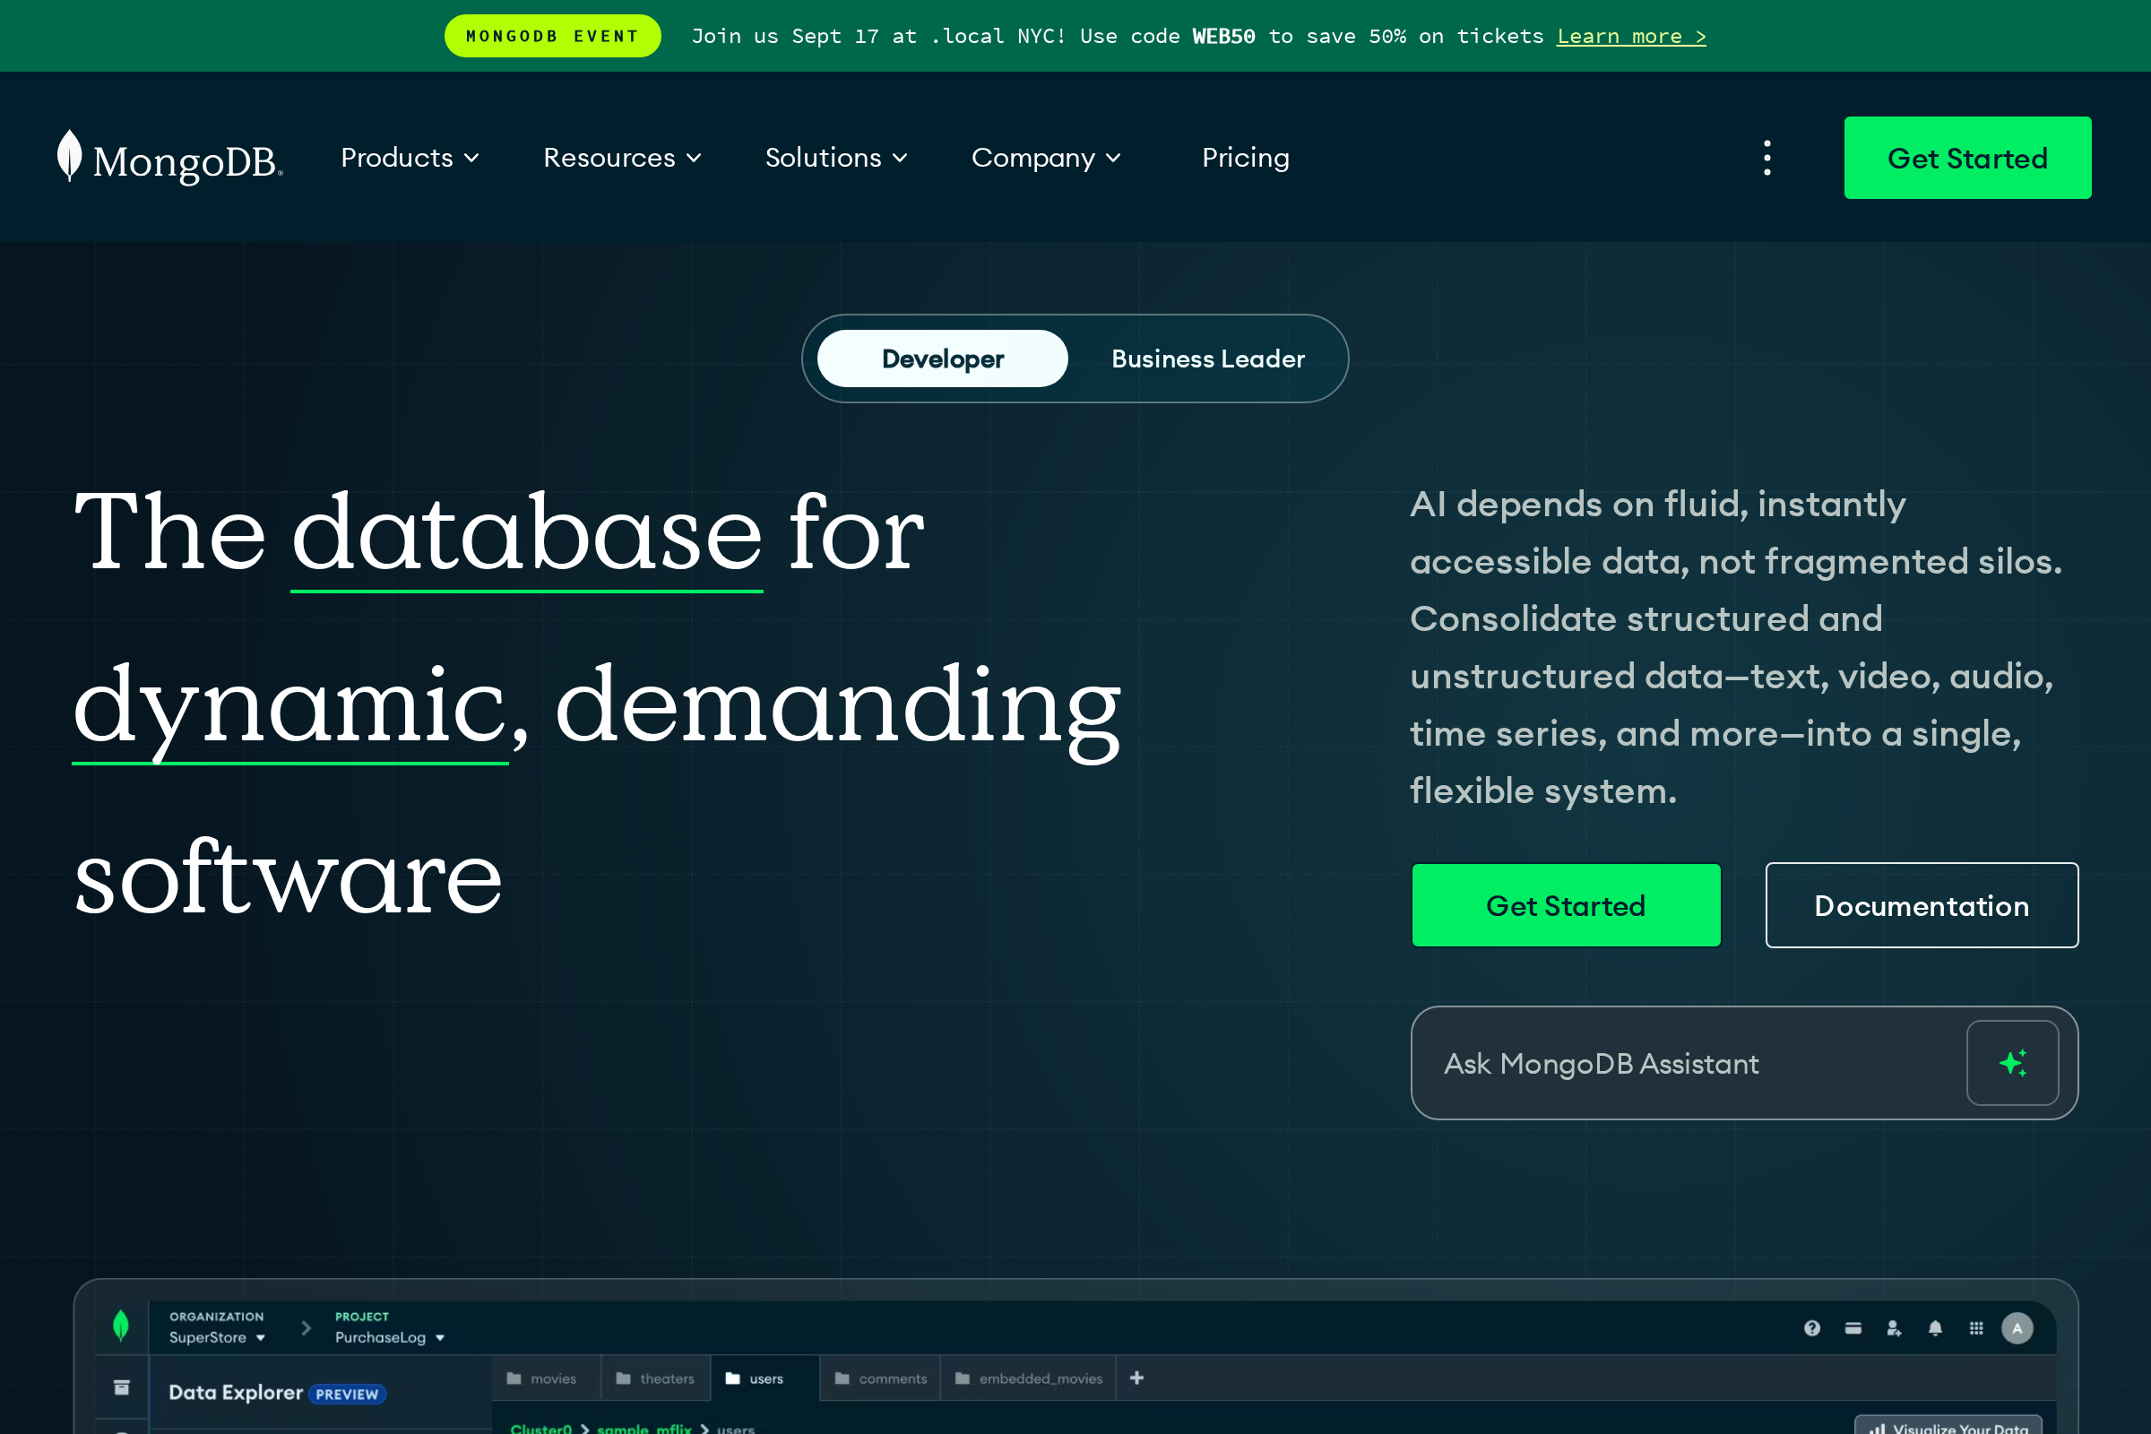The image size is (2151, 1434).
Task: Open the avatar A profile circle
Action: 2017,1328
